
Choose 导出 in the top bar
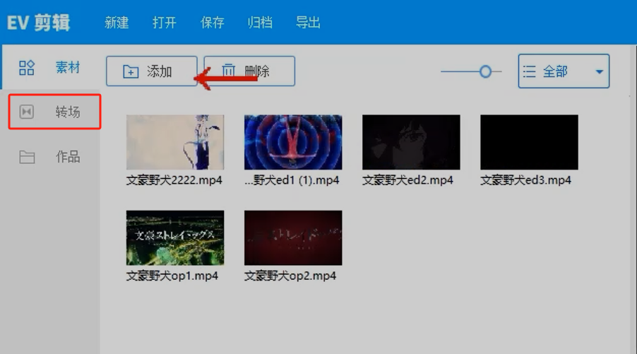click(308, 23)
